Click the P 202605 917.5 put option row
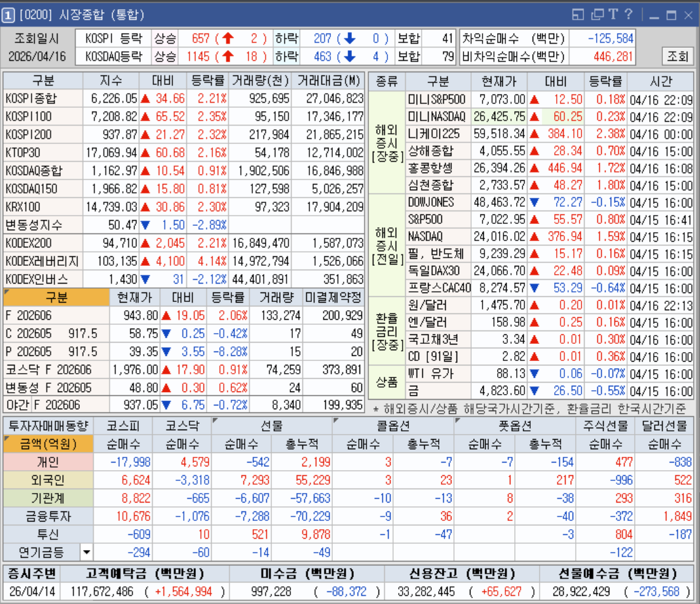Screen dimensions: 700x604 click(x=56, y=352)
